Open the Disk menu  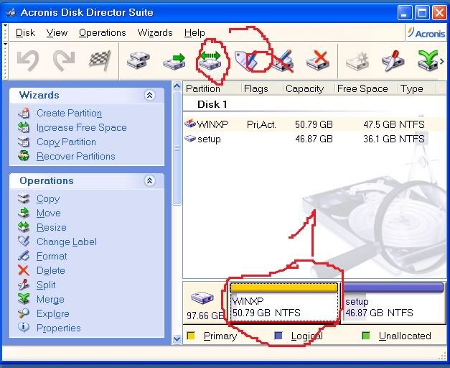point(26,33)
